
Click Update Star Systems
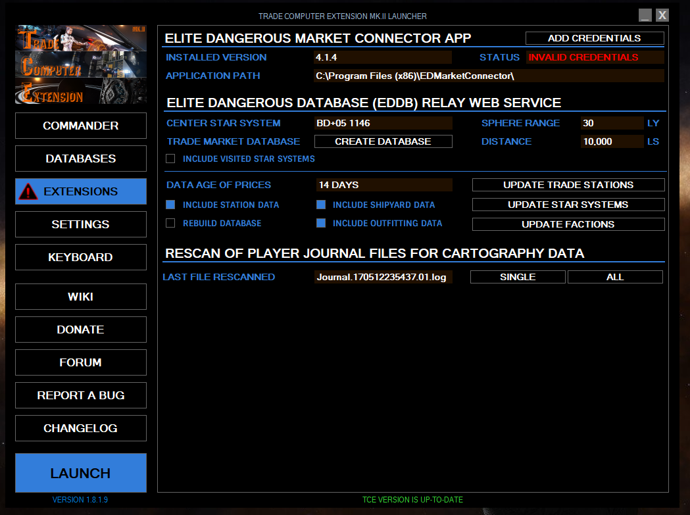click(x=568, y=205)
